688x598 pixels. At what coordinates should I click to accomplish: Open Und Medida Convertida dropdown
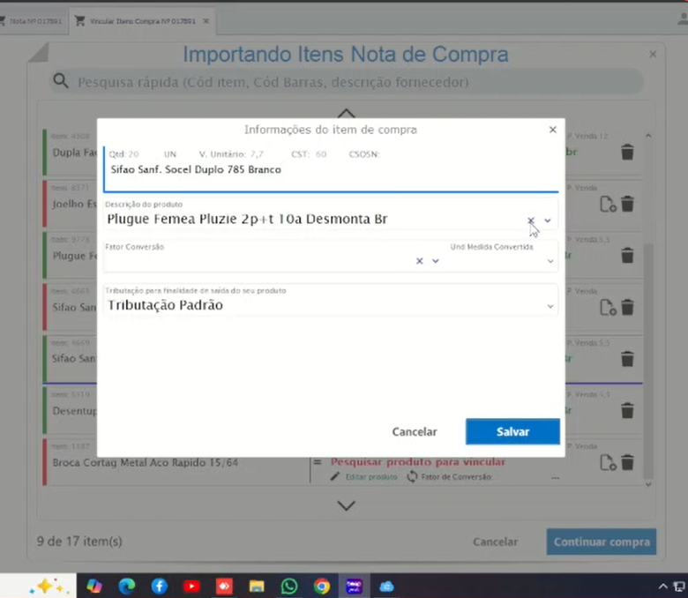[550, 261]
